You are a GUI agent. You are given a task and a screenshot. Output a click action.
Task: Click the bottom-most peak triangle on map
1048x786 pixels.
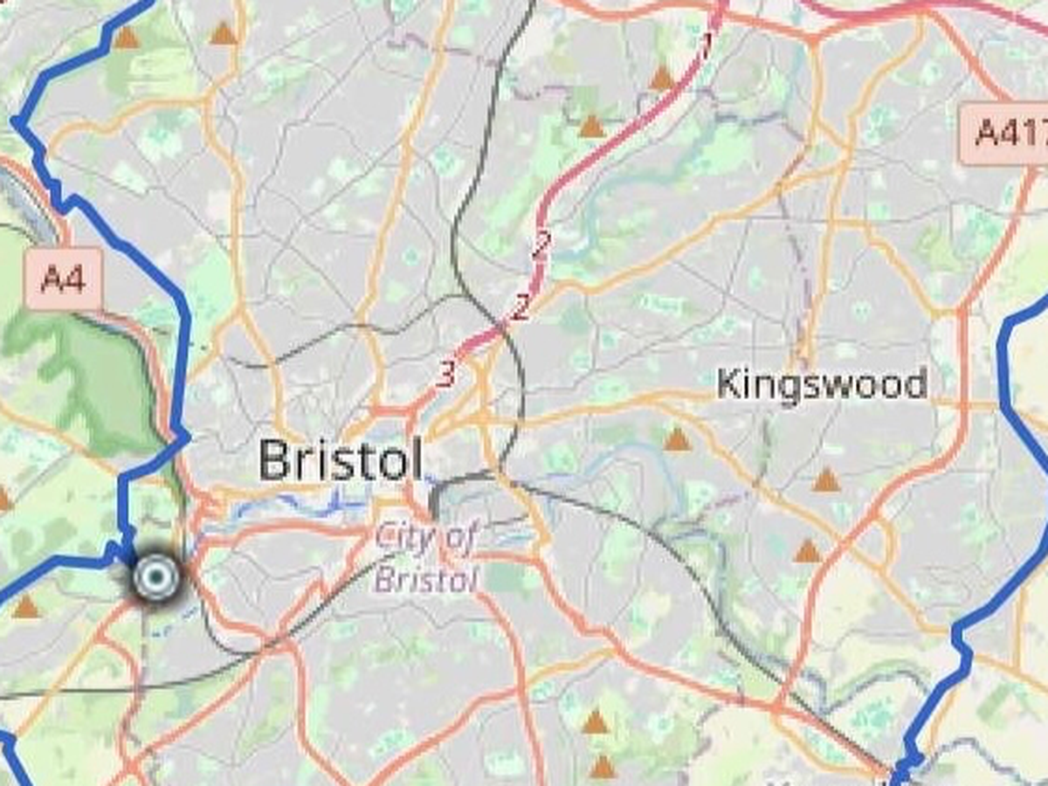coord(603,768)
